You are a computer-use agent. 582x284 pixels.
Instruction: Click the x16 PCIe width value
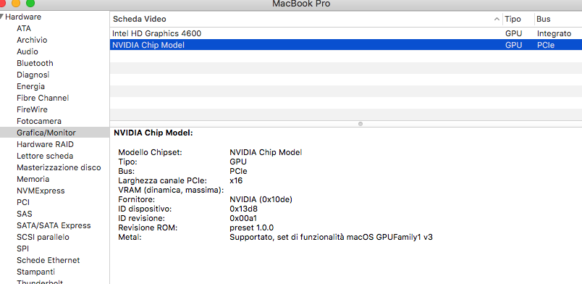[x=236, y=180]
